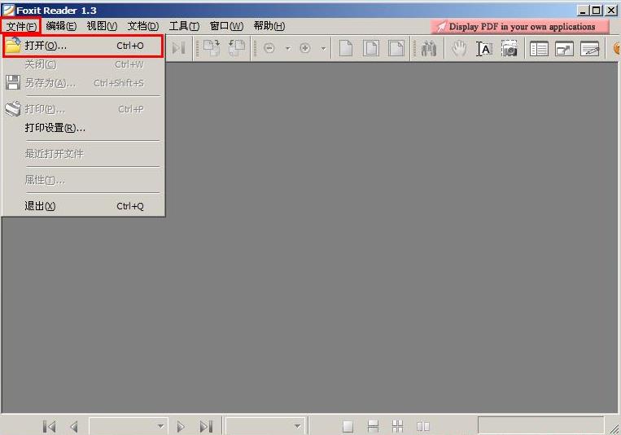The width and height of the screenshot is (621, 435).
Task: Expand the zoom out dropdown arrow
Action: (x=288, y=49)
